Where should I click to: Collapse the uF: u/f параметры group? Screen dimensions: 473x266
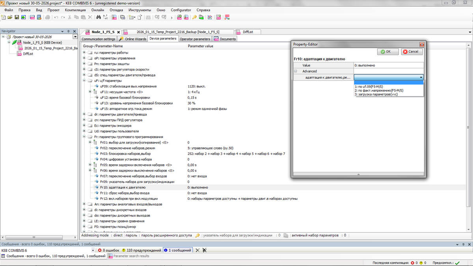click(x=84, y=80)
